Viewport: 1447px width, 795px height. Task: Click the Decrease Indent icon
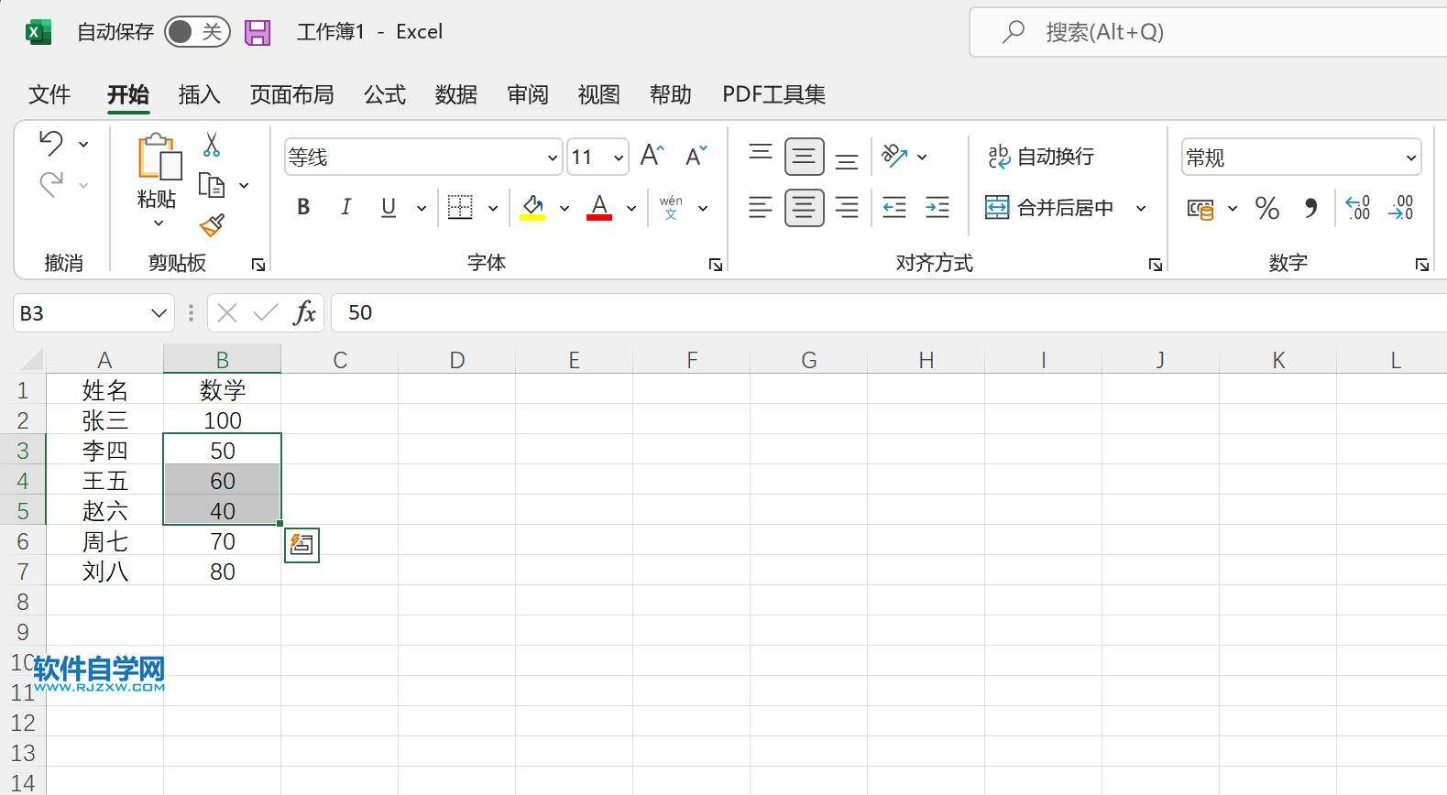[x=894, y=208]
